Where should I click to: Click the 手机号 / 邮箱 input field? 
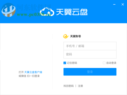tap(90, 46)
